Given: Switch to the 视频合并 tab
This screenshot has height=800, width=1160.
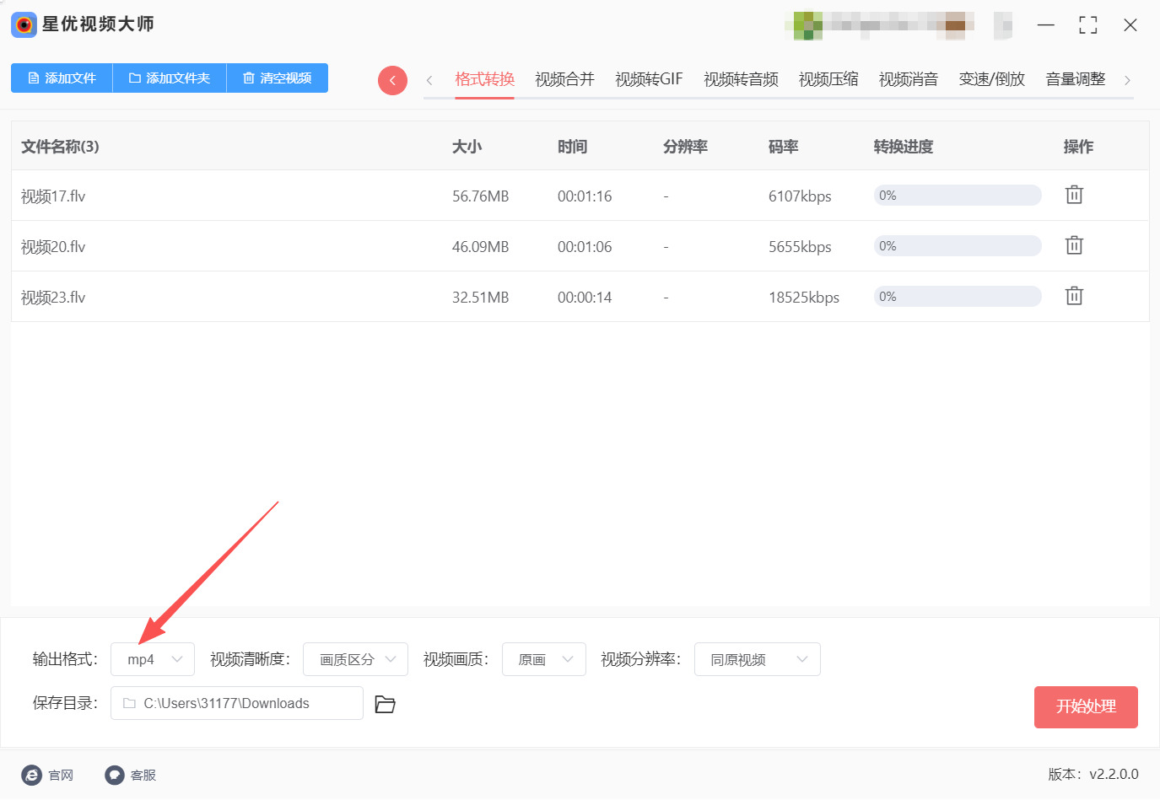Looking at the screenshot, I should pyautogui.click(x=564, y=79).
